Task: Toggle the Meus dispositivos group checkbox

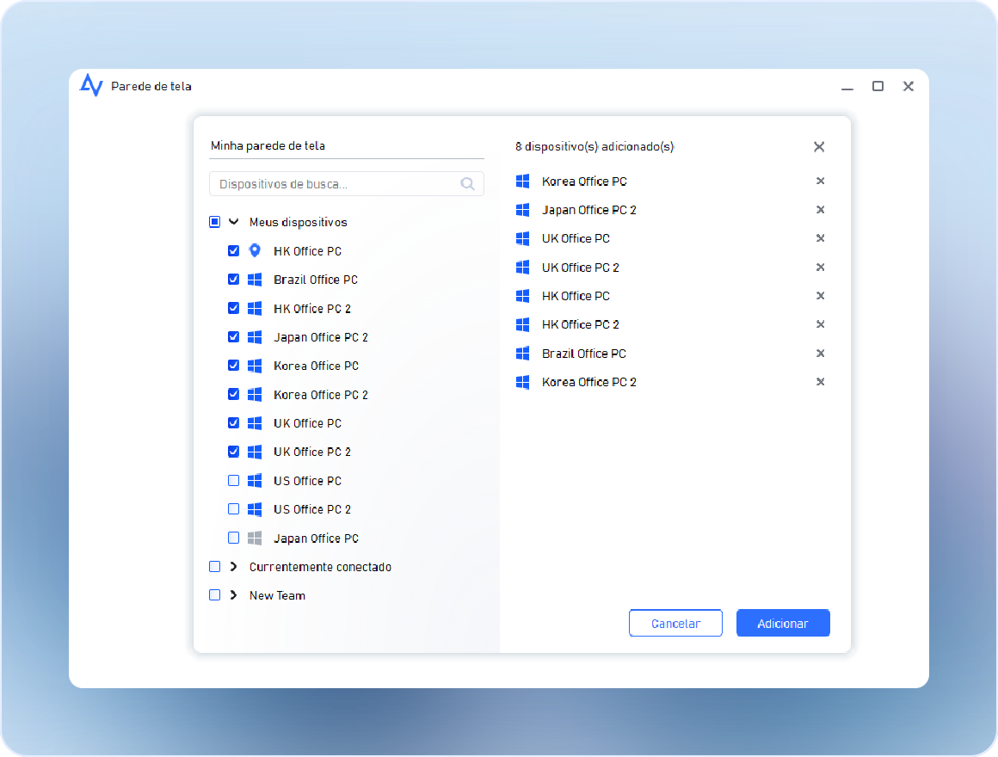Action: click(215, 222)
